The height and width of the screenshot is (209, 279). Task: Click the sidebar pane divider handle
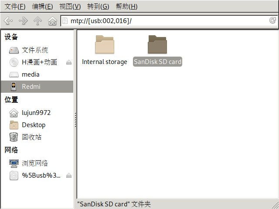[75, 120]
